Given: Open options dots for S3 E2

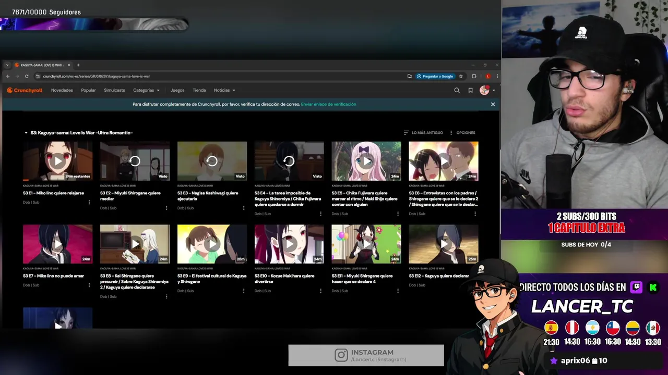Looking at the screenshot, I should [x=166, y=208].
